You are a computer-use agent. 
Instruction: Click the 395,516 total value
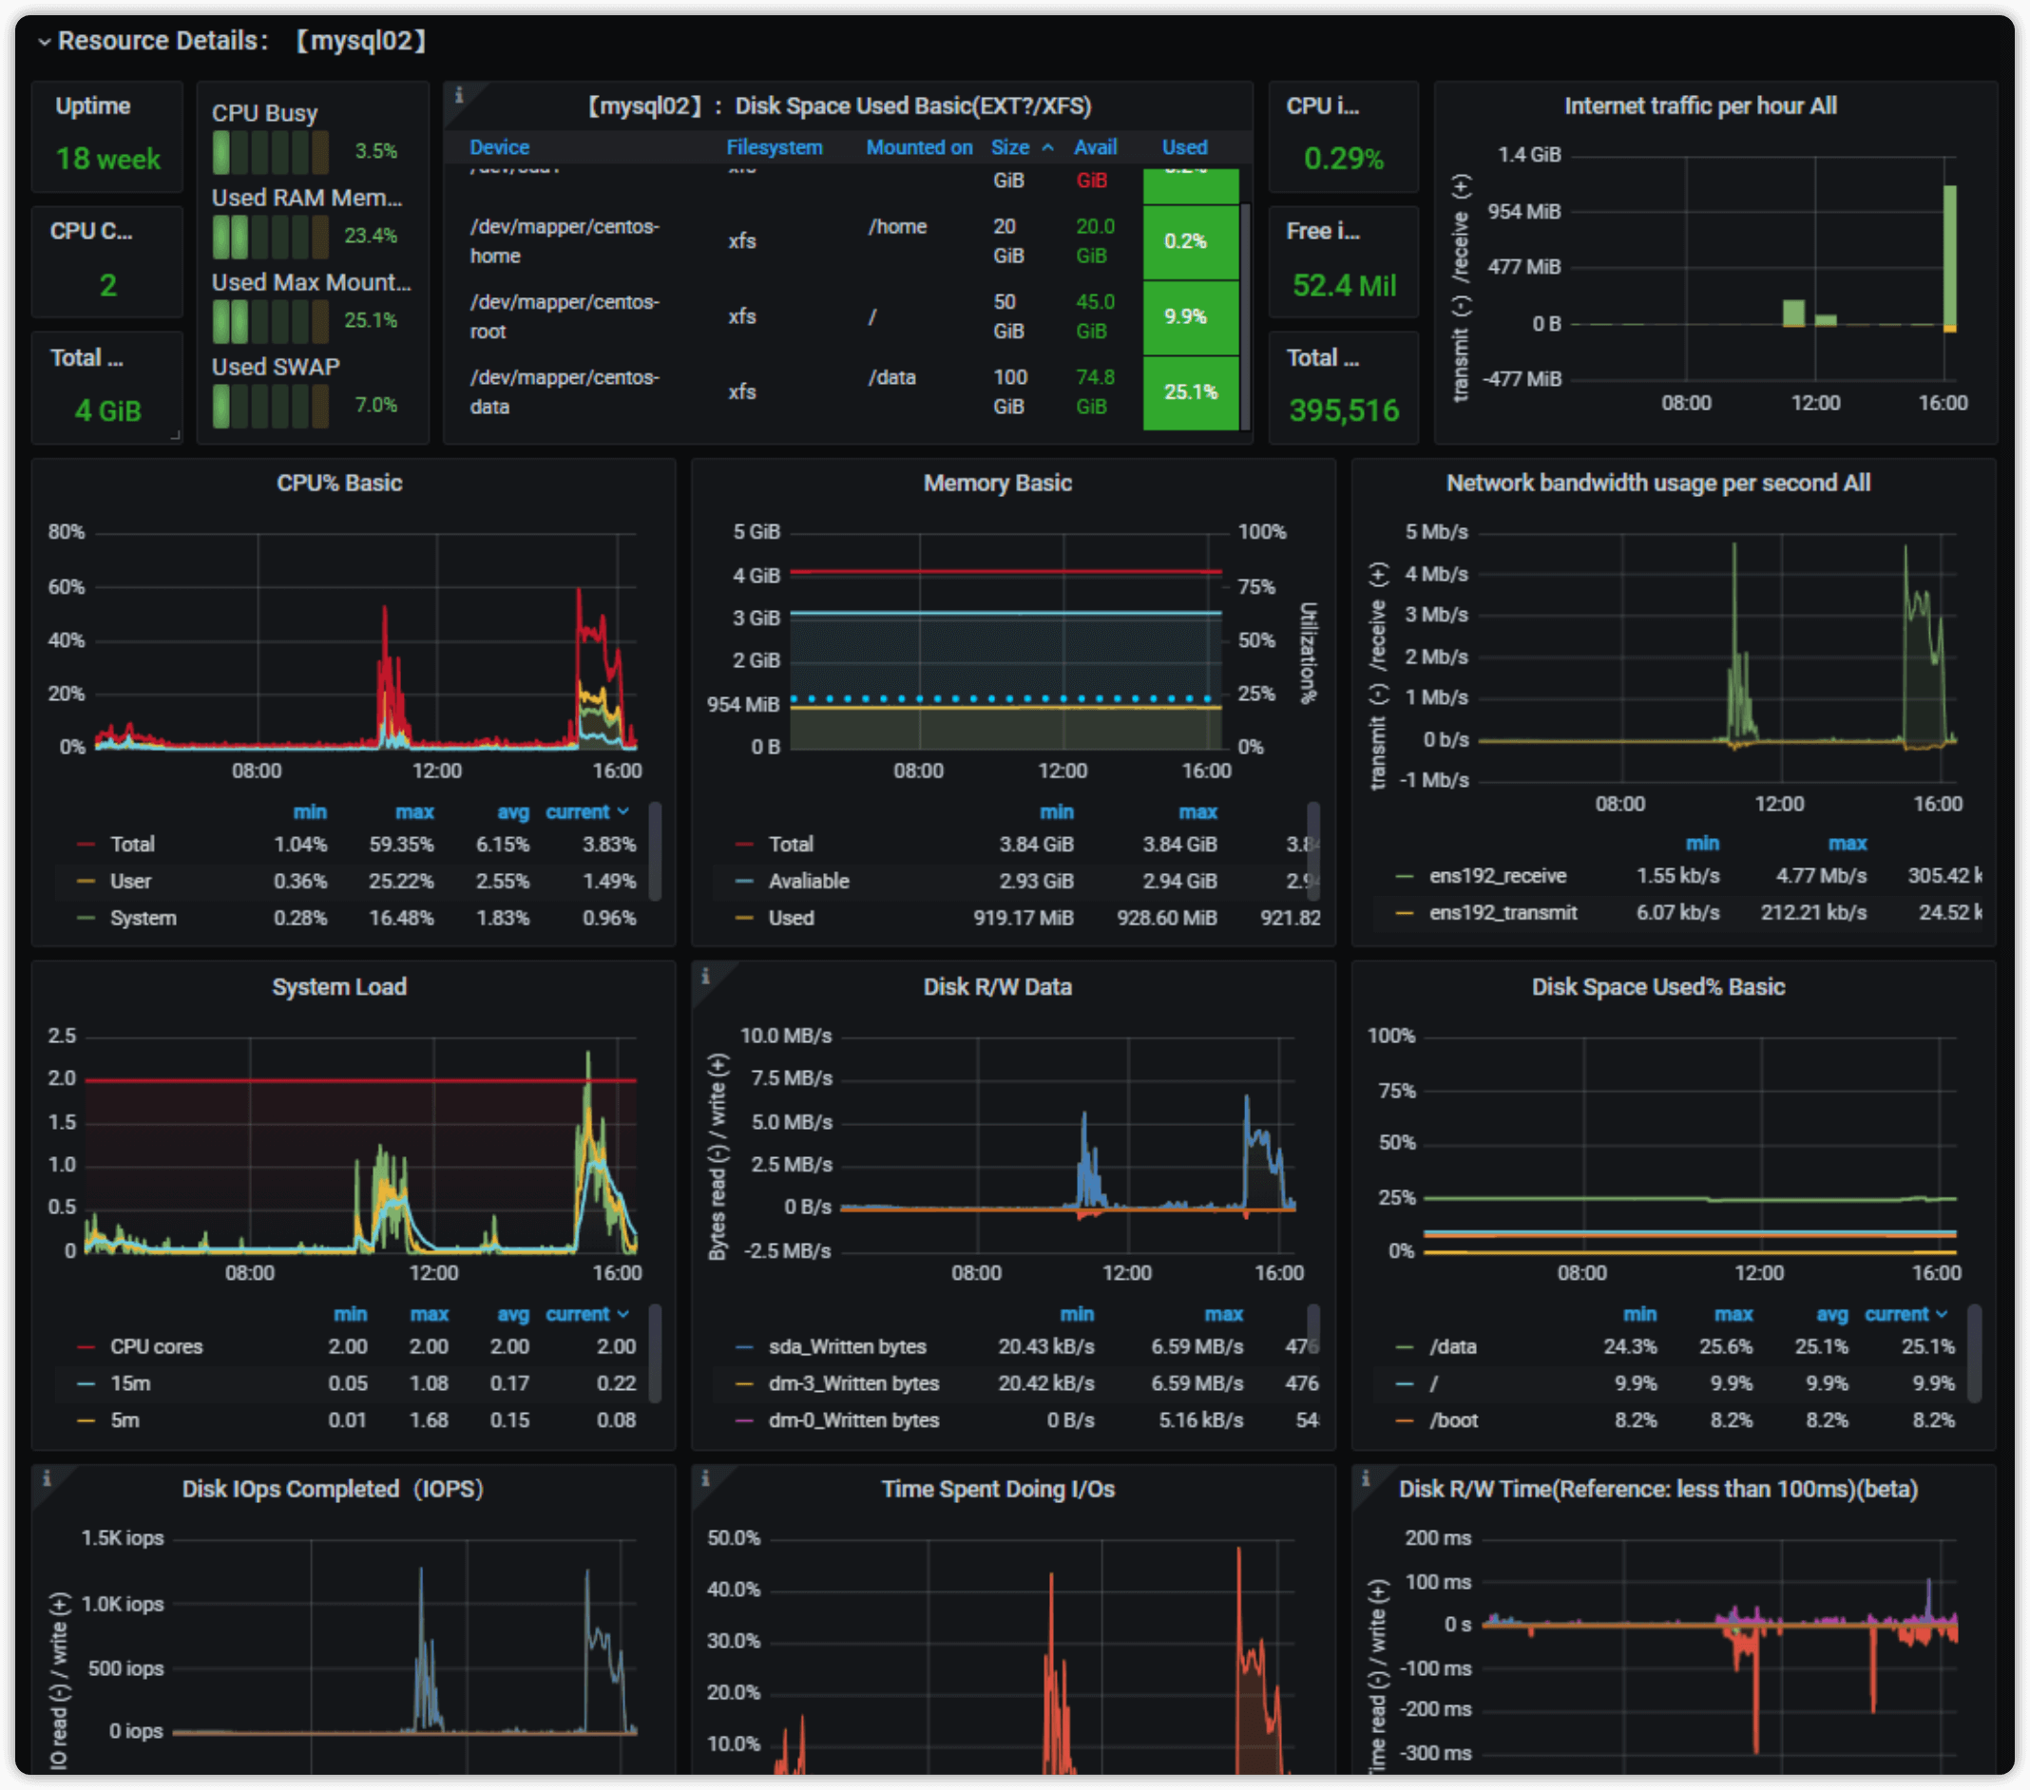(x=1343, y=411)
